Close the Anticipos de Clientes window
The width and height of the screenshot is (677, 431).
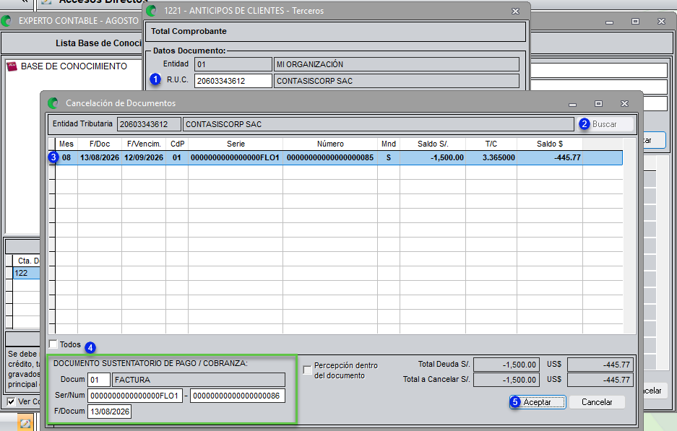pos(516,12)
